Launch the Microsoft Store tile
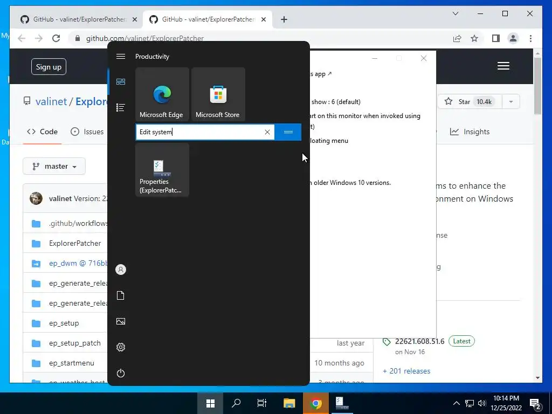The height and width of the screenshot is (414, 552). pos(218,94)
